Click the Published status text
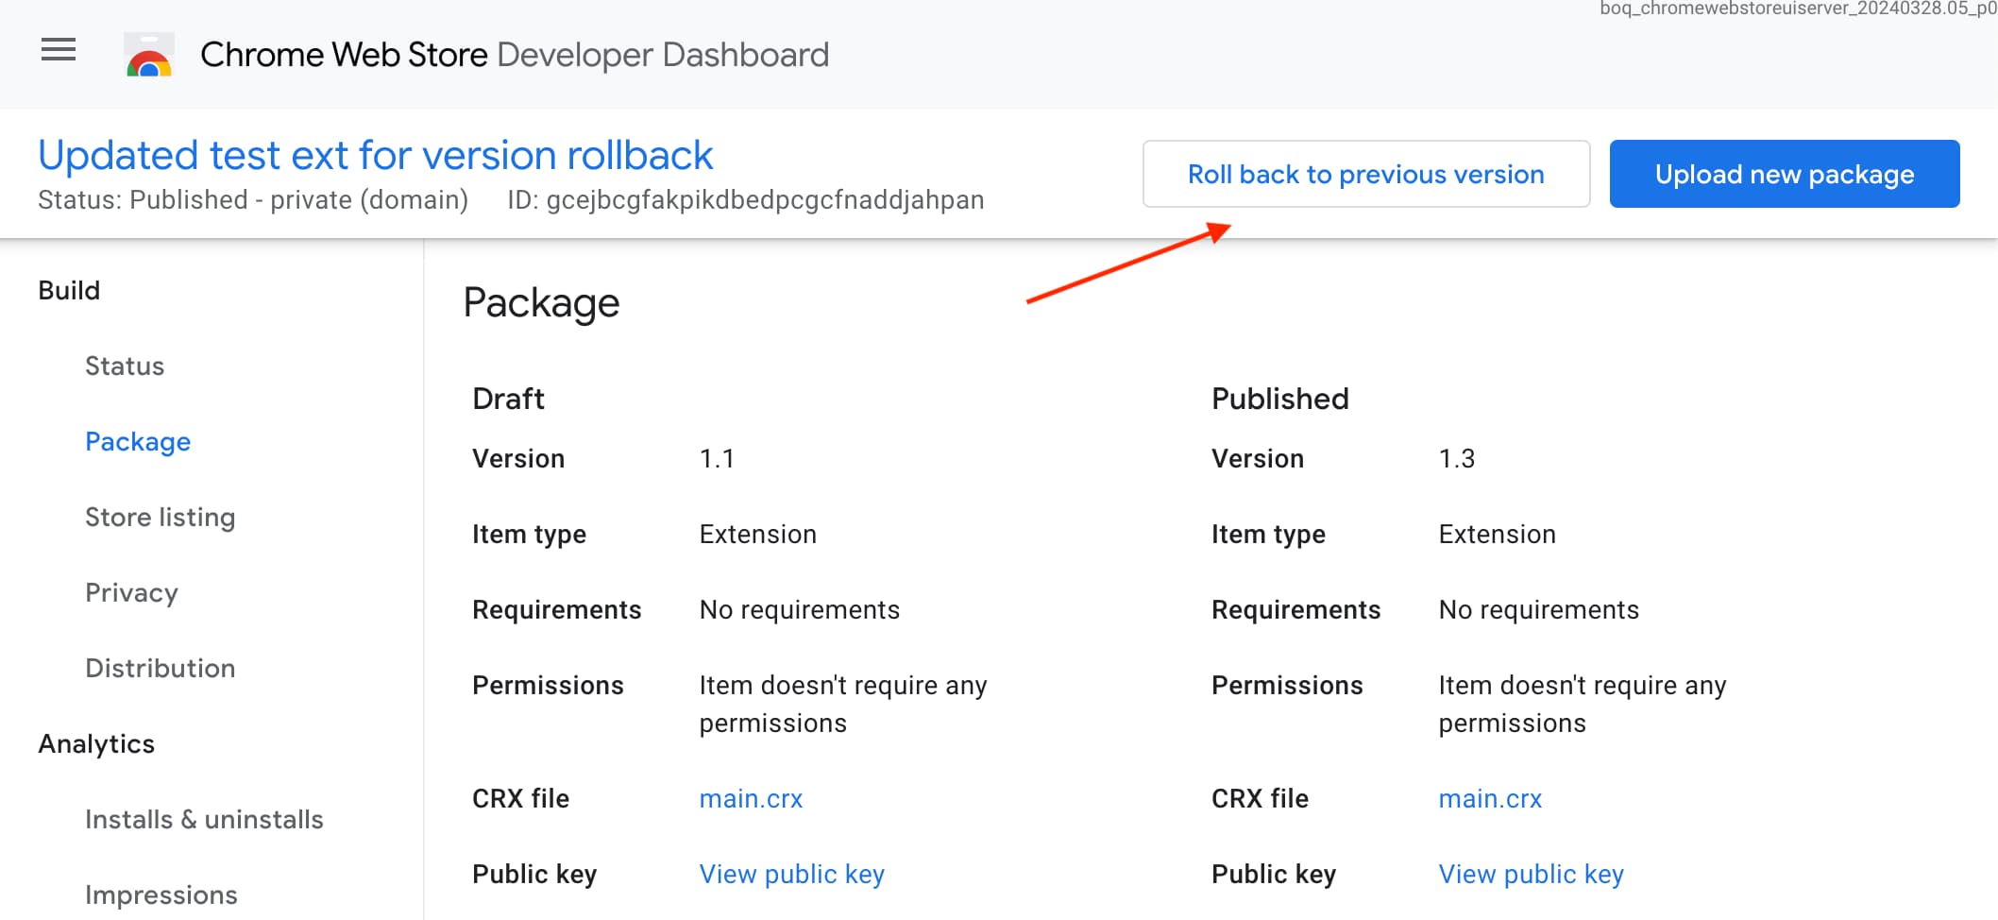 tap(253, 199)
